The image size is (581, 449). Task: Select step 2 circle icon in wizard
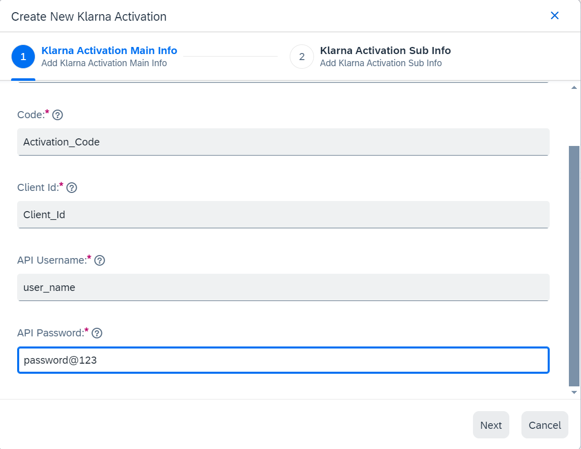click(x=302, y=57)
